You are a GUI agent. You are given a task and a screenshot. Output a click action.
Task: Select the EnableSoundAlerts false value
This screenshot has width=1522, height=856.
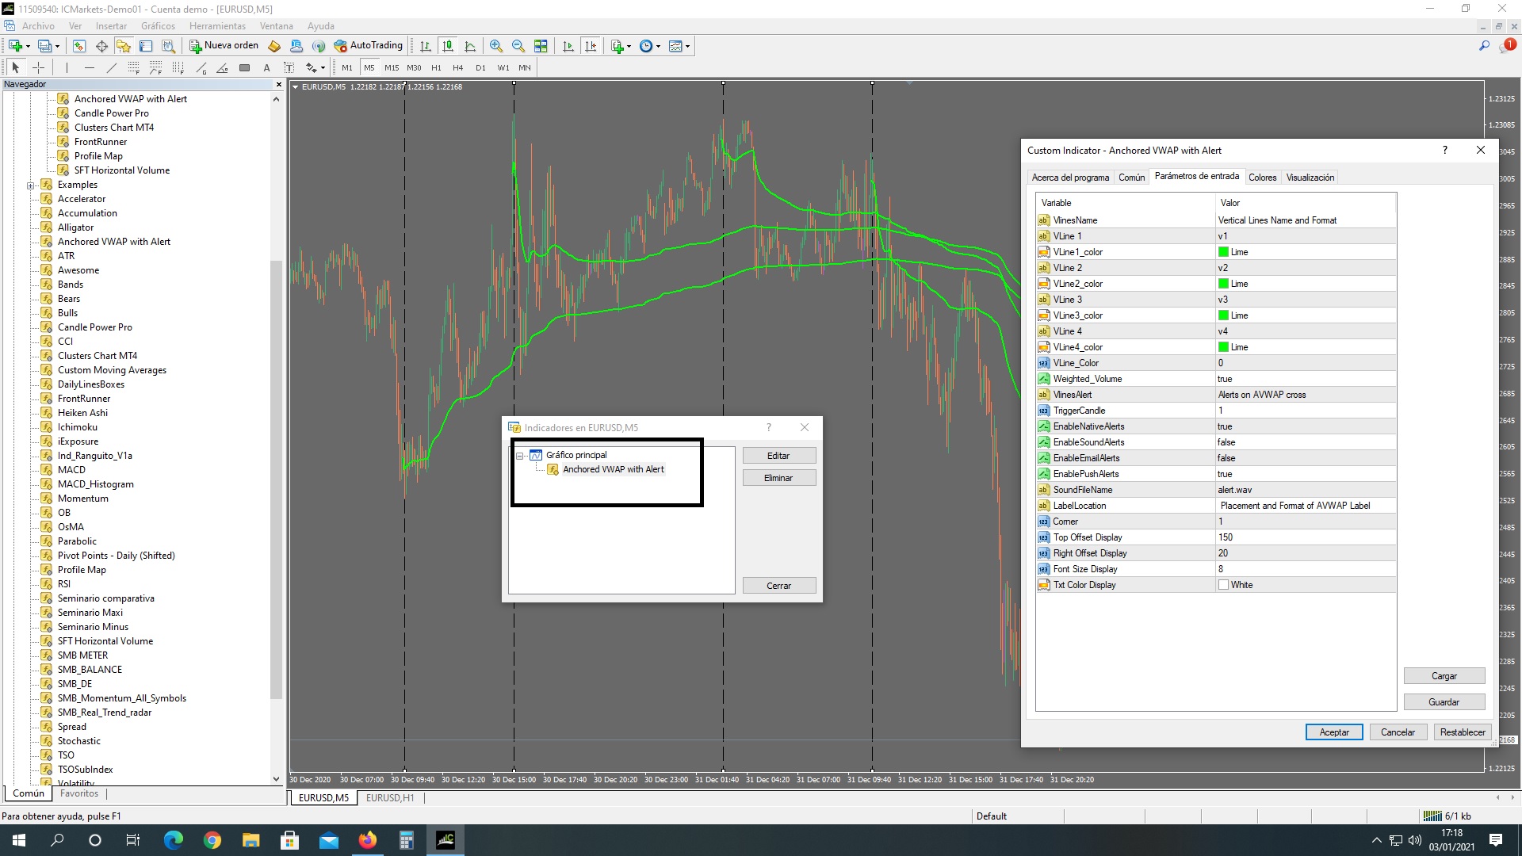point(1226,442)
